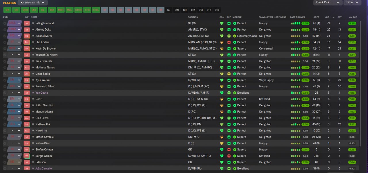The image size is (368, 173).
Task: Click Matheus Nunes' Vac status icon
Action: [x=27, y=67]
